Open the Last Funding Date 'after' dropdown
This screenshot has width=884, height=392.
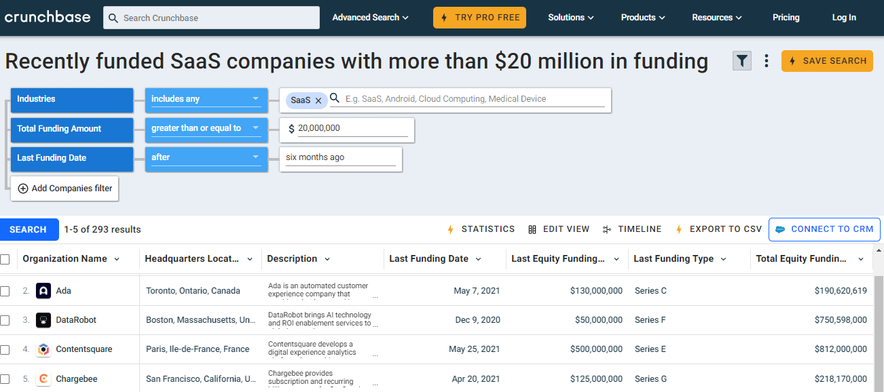click(206, 157)
